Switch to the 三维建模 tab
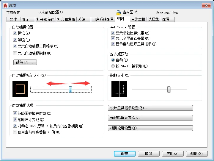This screenshot has height=161, width=214. click(138, 20)
